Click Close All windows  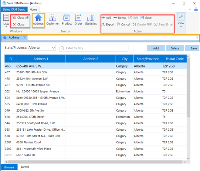21,18
